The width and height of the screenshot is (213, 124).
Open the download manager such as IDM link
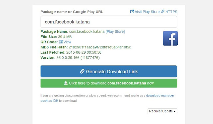[107, 98]
